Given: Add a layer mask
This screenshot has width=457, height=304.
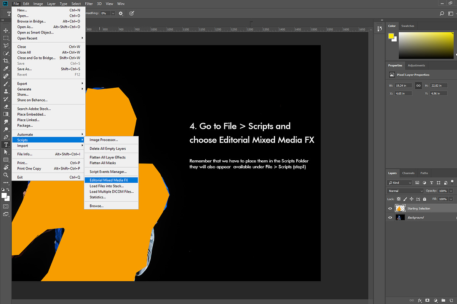Looking at the screenshot, I should pos(427,300).
